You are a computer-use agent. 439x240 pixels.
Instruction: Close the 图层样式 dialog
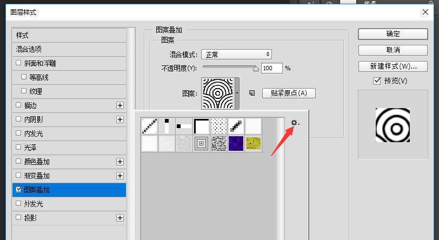coord(425,12)
